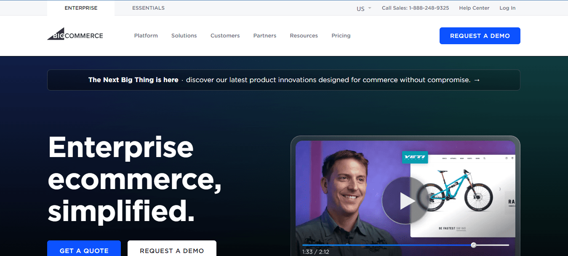Screen dimensions: 568x256
Task: Click the Request a Demo button in the header
Action: 480,36
